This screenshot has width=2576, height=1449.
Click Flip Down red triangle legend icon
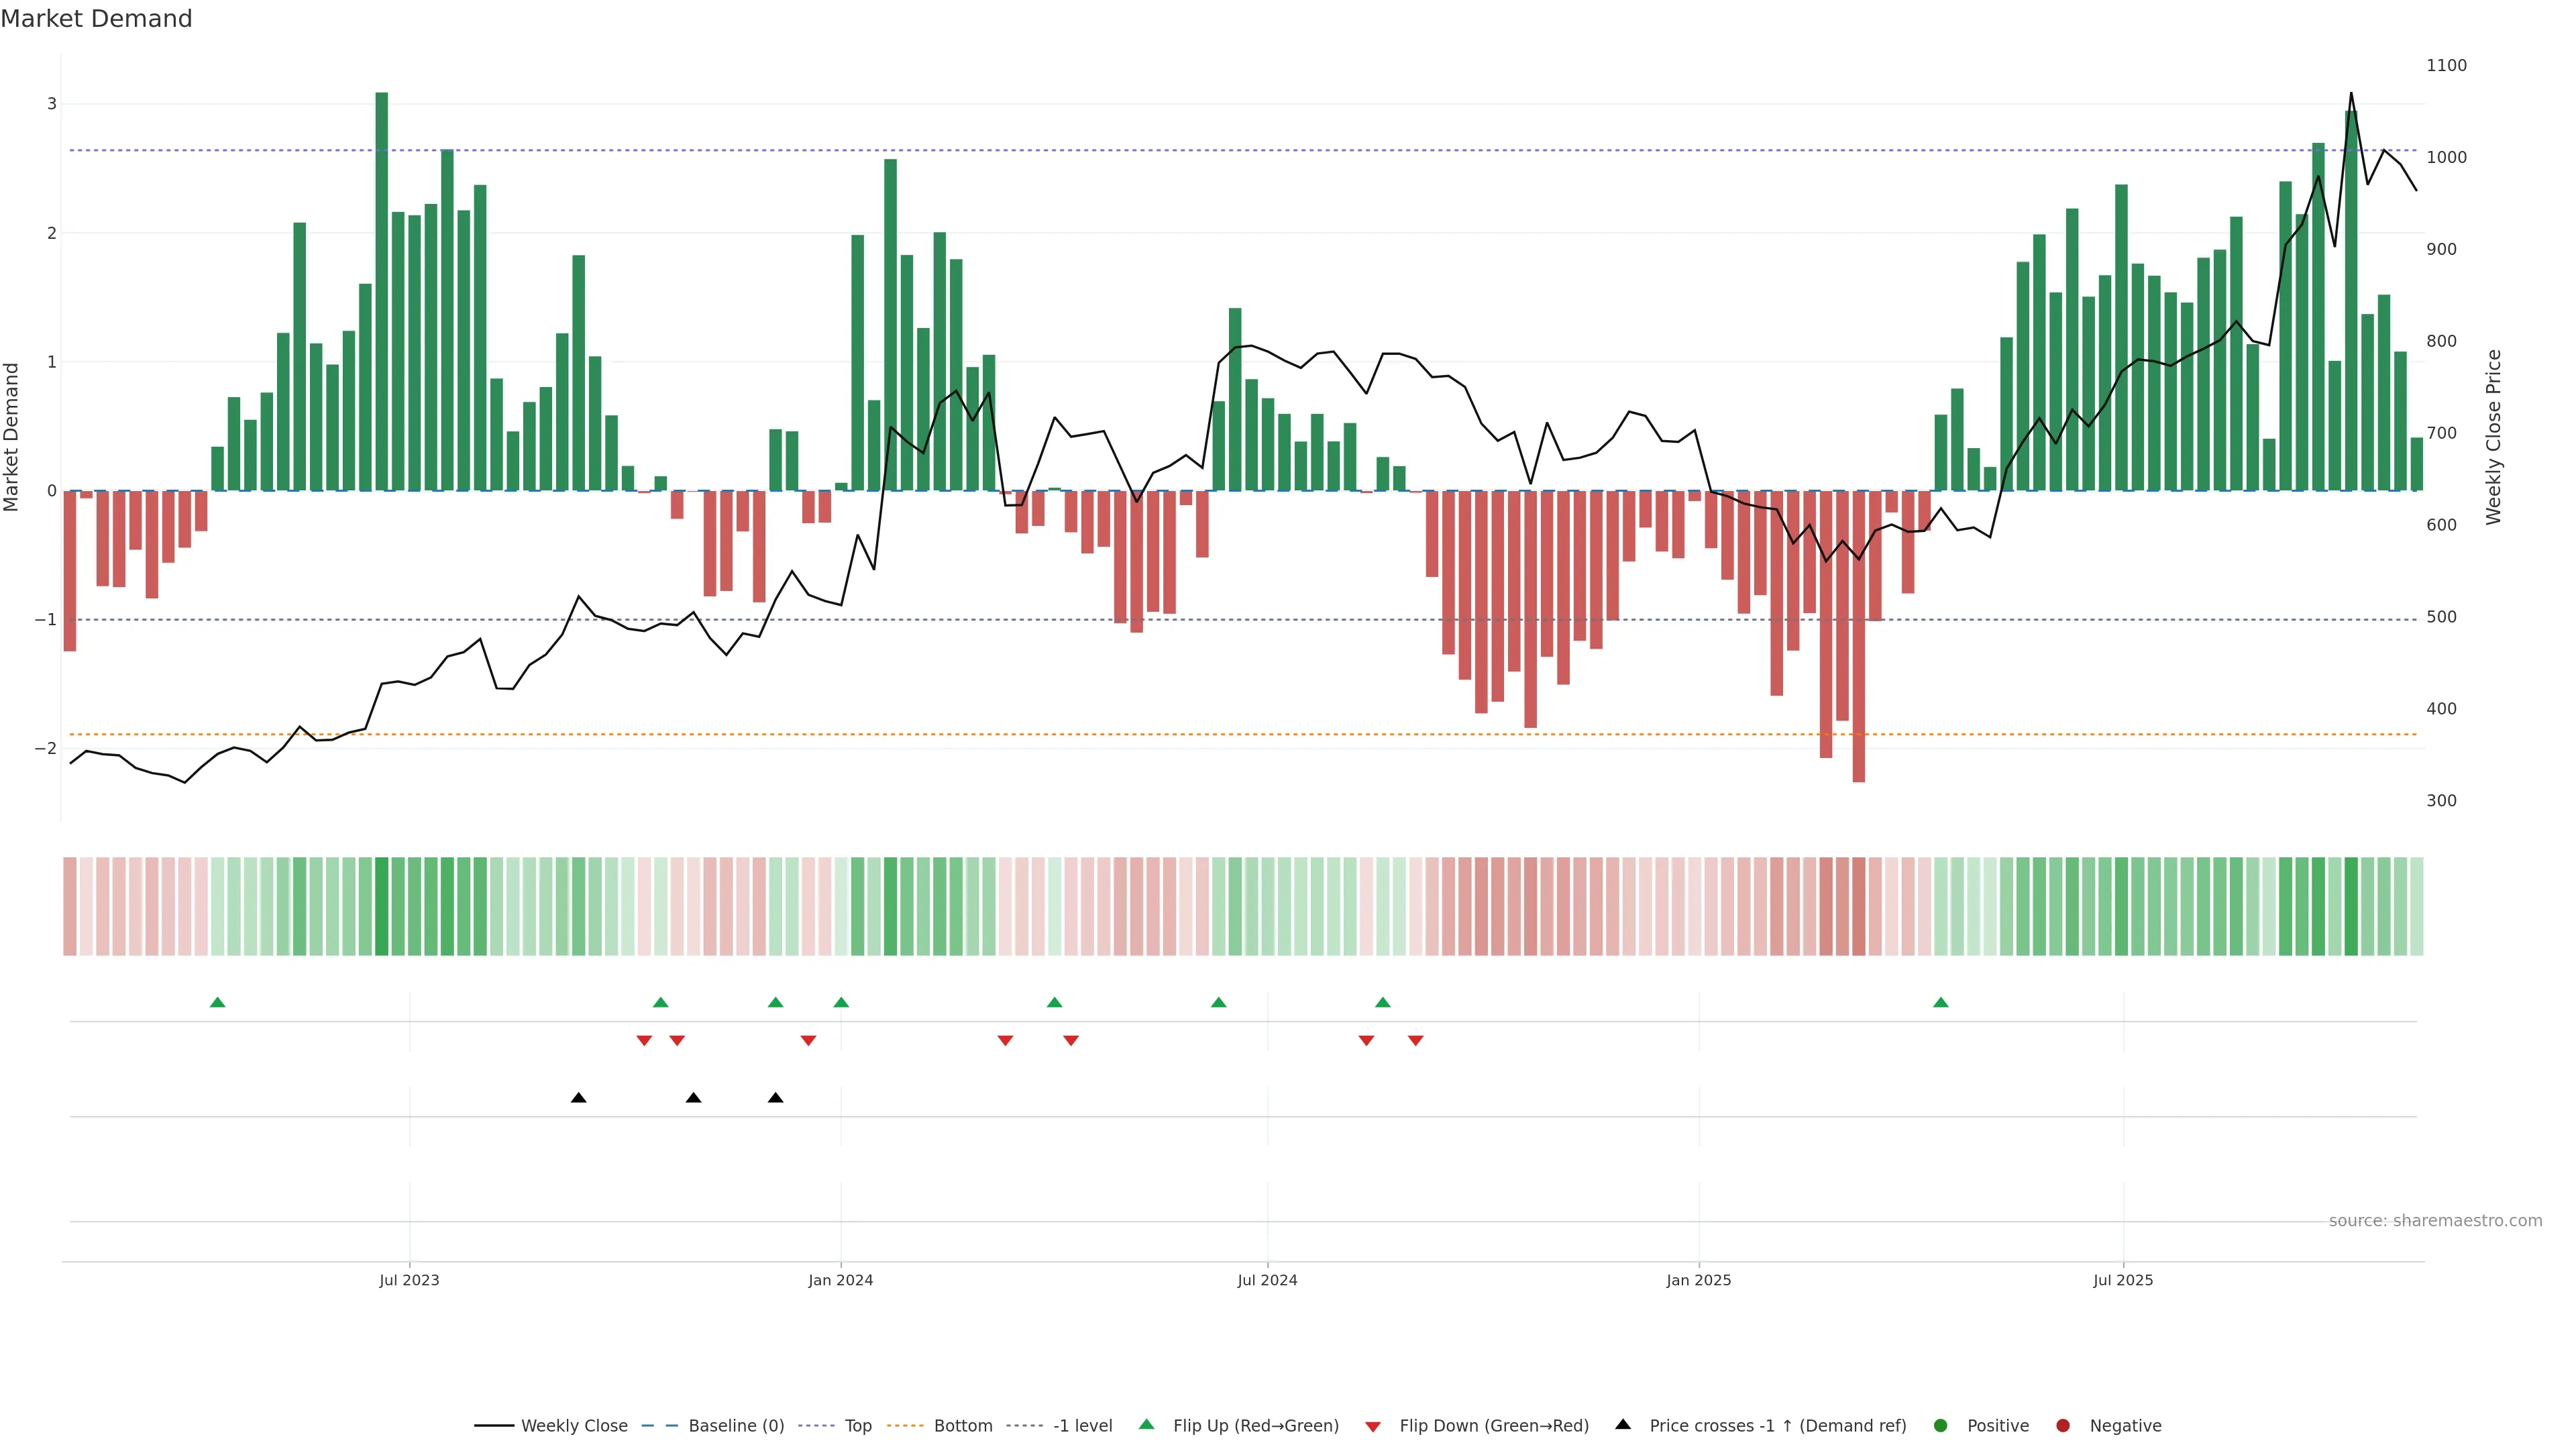point(1373,1427)
